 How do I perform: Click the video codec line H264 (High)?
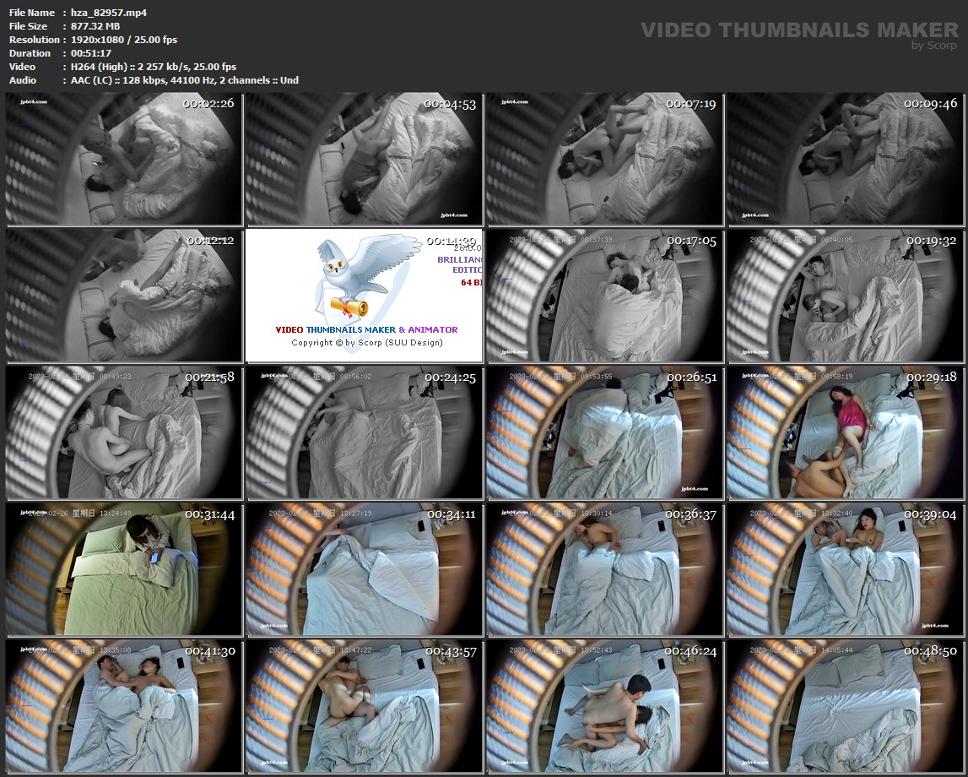click(x=154, y=67)
